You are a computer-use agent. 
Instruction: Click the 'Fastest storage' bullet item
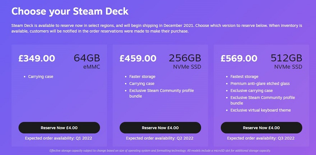tap(244, 77)
